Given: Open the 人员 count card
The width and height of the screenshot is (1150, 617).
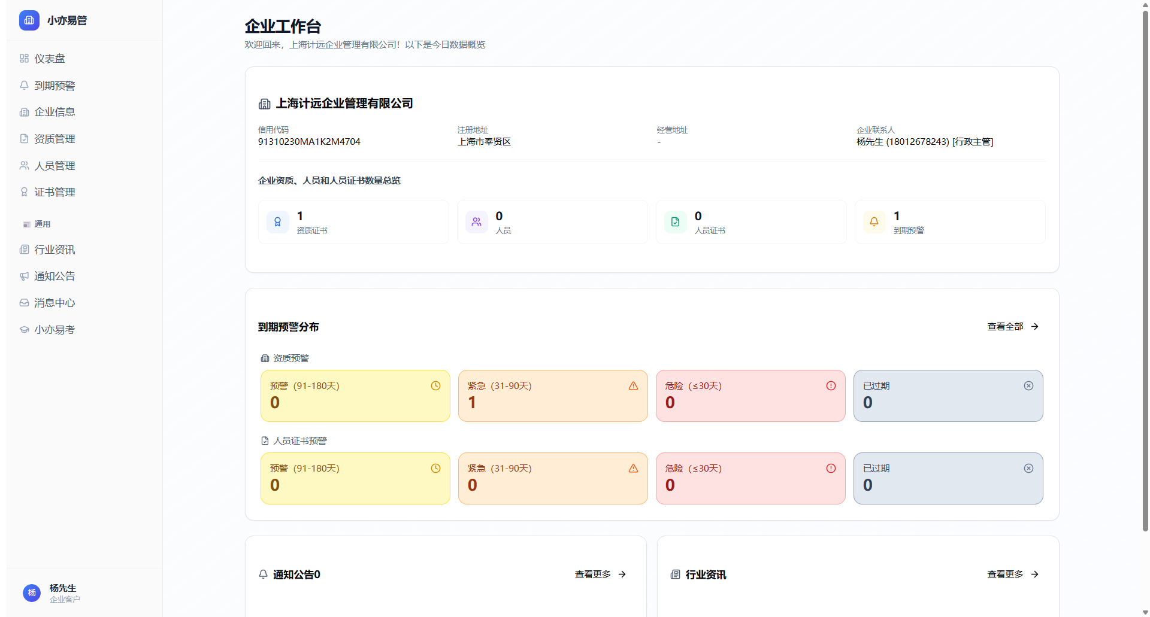Looking at the screenshot, I should [x=552, y=222].
